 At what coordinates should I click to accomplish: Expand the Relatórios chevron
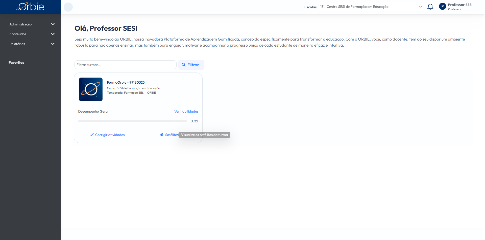point(53,44)
